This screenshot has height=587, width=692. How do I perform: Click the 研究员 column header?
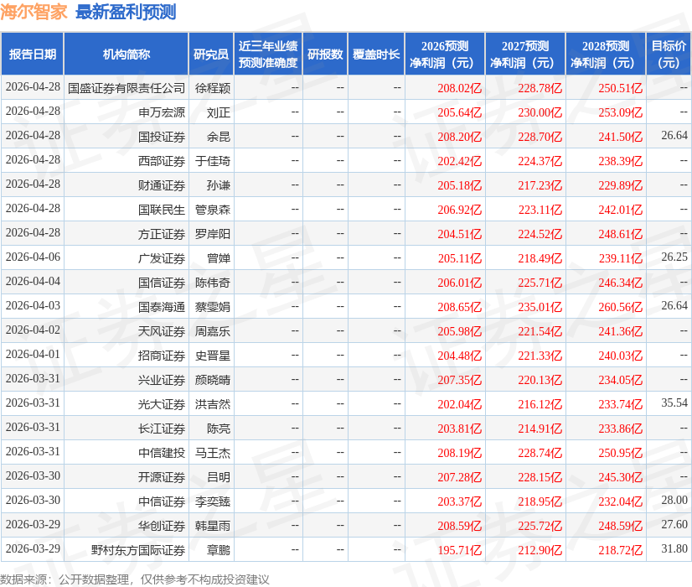click(211, 55)
